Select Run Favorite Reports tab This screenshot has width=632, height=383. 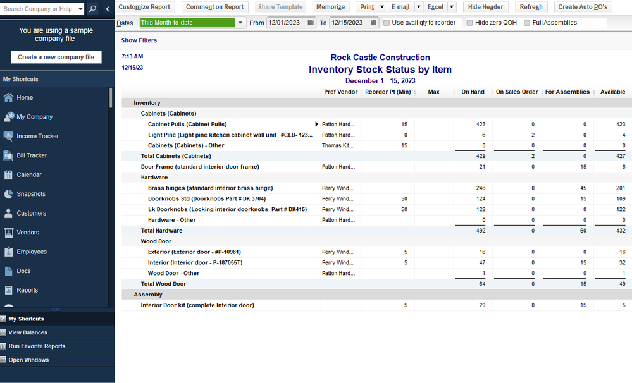(57, 346)
